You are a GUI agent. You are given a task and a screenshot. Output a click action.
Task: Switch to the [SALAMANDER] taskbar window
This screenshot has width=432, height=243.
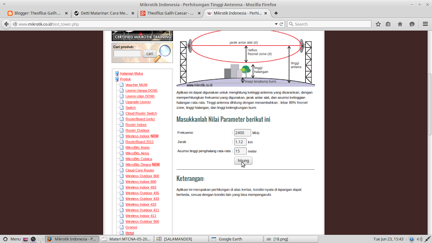click(181, 239)
